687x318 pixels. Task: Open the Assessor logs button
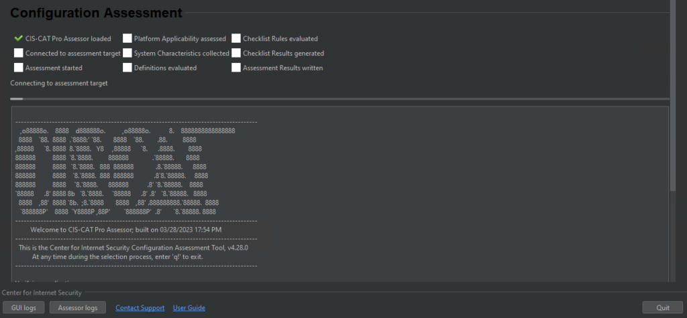78,307
